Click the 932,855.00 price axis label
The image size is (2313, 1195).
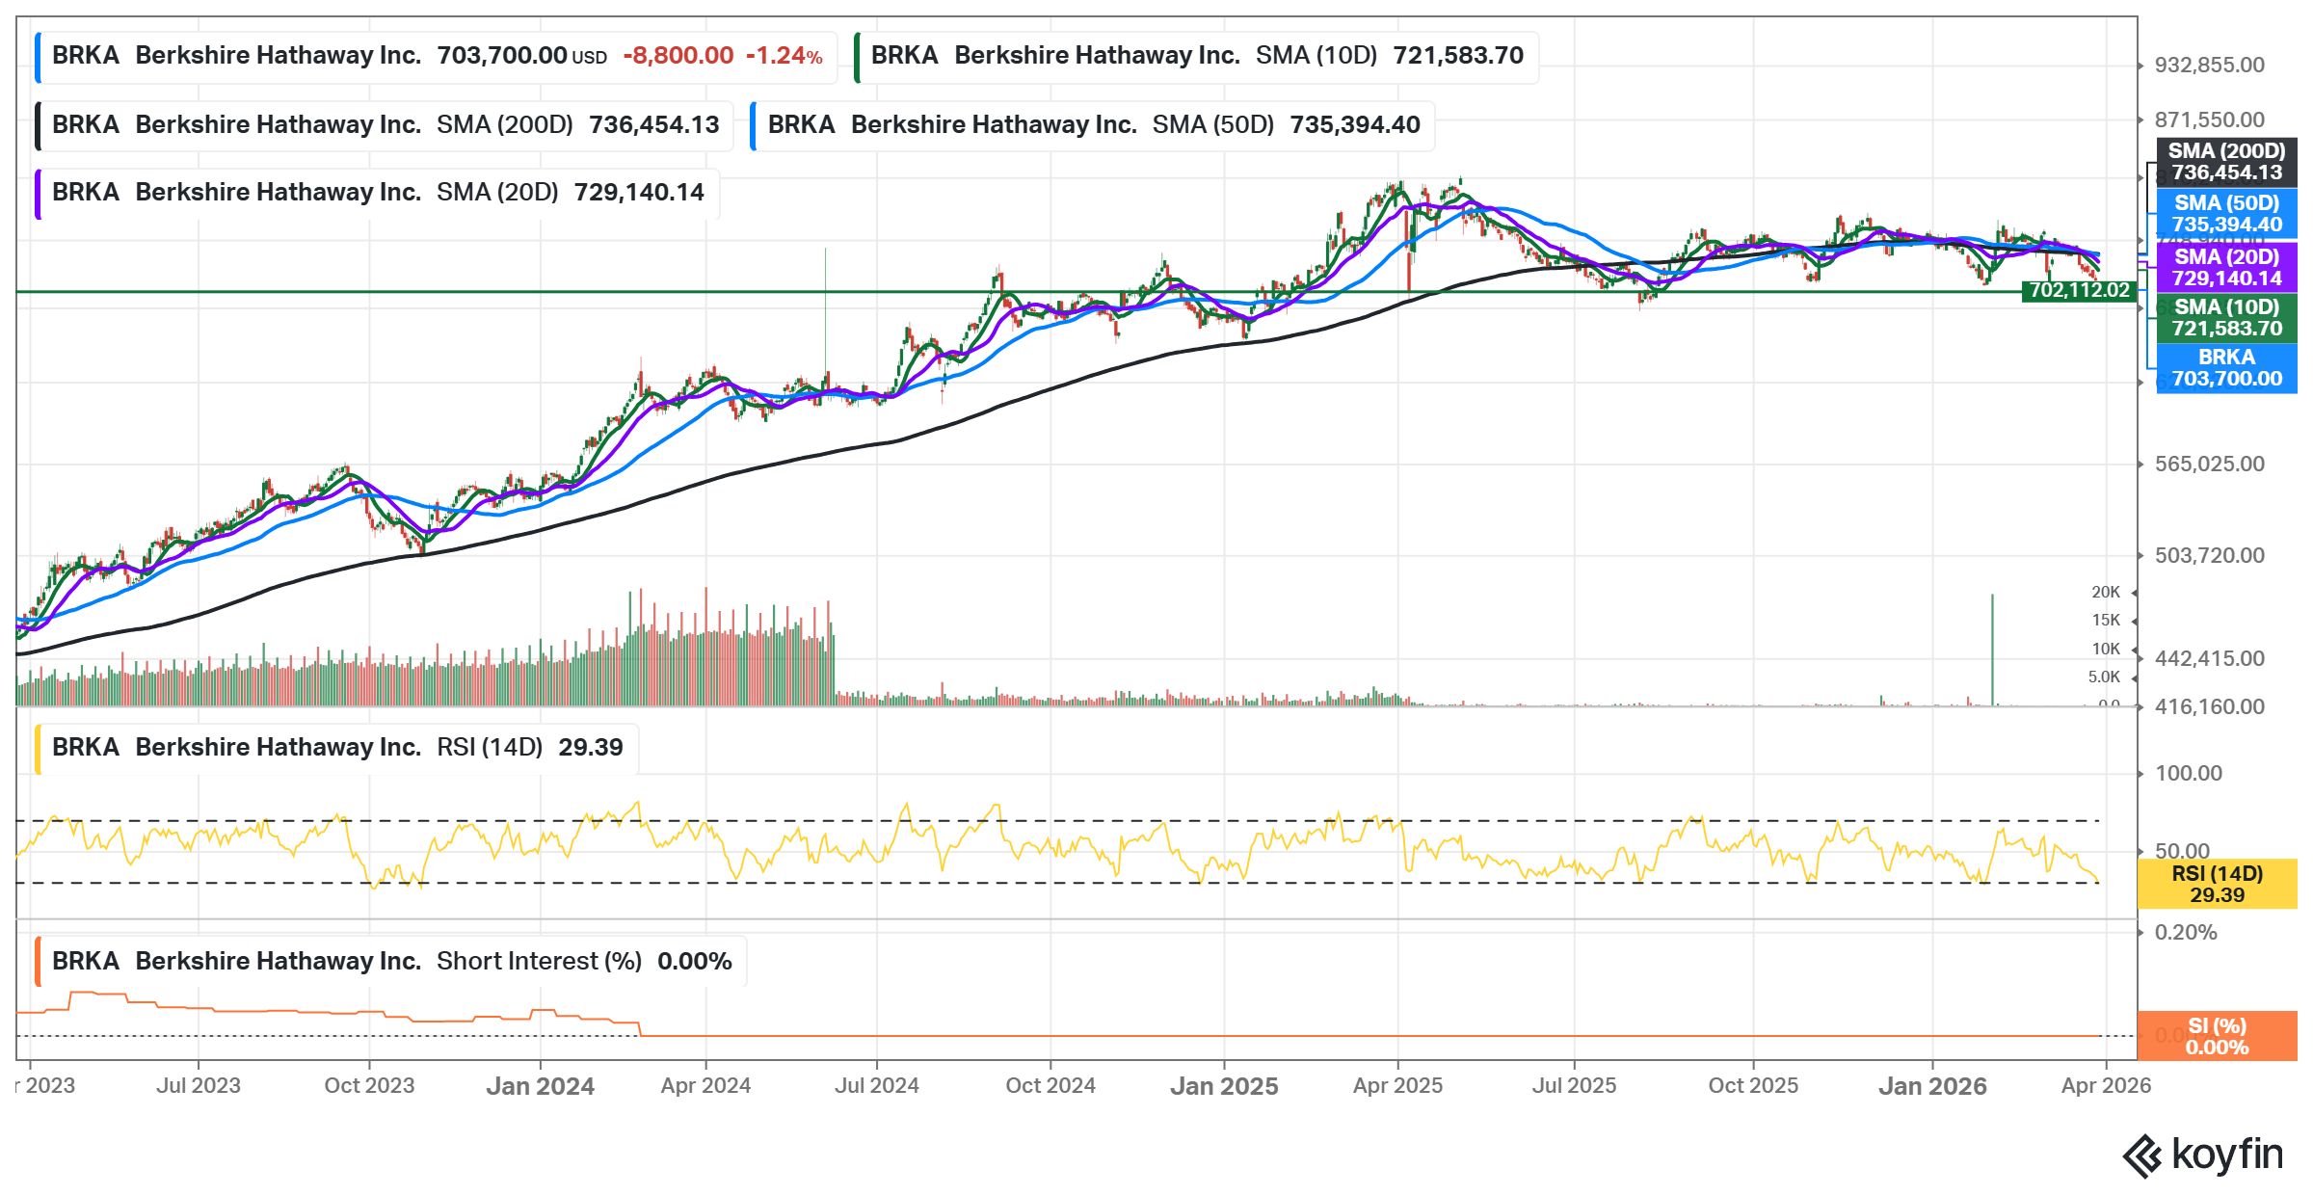[x=2209, y=66]
